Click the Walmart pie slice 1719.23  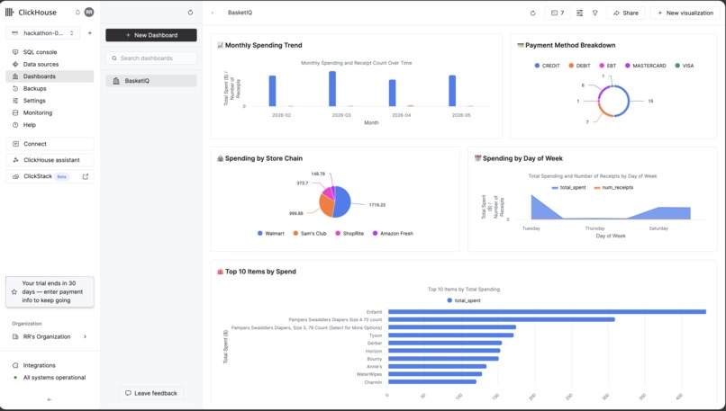[x=343, y=202]
